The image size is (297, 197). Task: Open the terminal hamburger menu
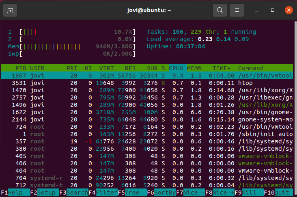coord(237,10)
